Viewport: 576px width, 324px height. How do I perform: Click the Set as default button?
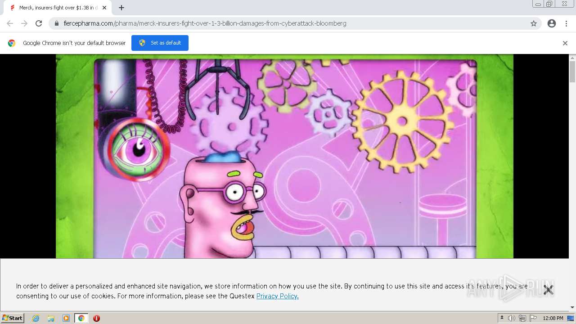pos(160,43)
